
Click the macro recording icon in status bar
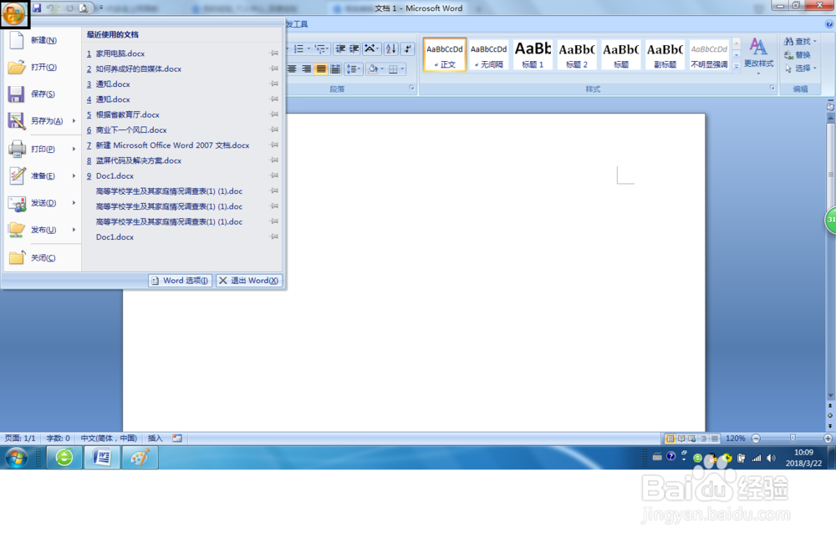(177, 439)
